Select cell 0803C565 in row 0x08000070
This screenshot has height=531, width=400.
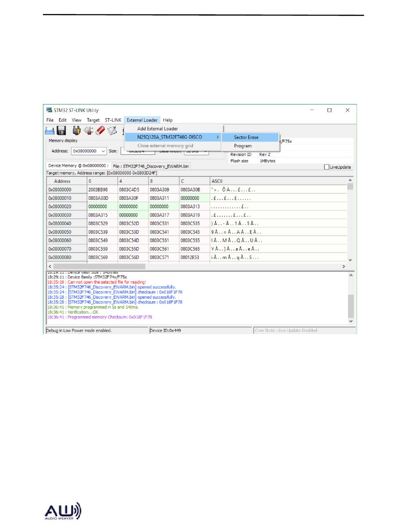pyautogui.click(x=194, y=249)
